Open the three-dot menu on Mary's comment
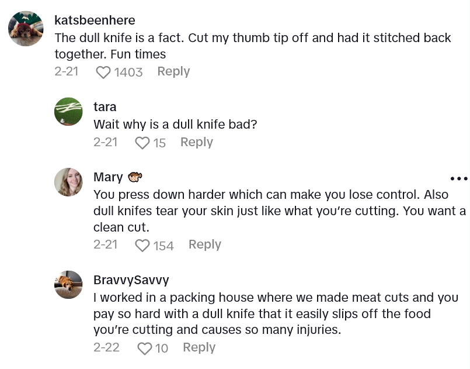Screen dimensions: 470x369 [x=458, y=178]
